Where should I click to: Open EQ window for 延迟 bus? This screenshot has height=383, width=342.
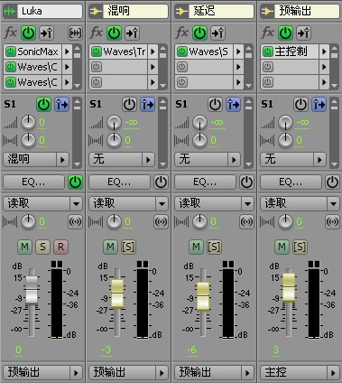[205, 182]
